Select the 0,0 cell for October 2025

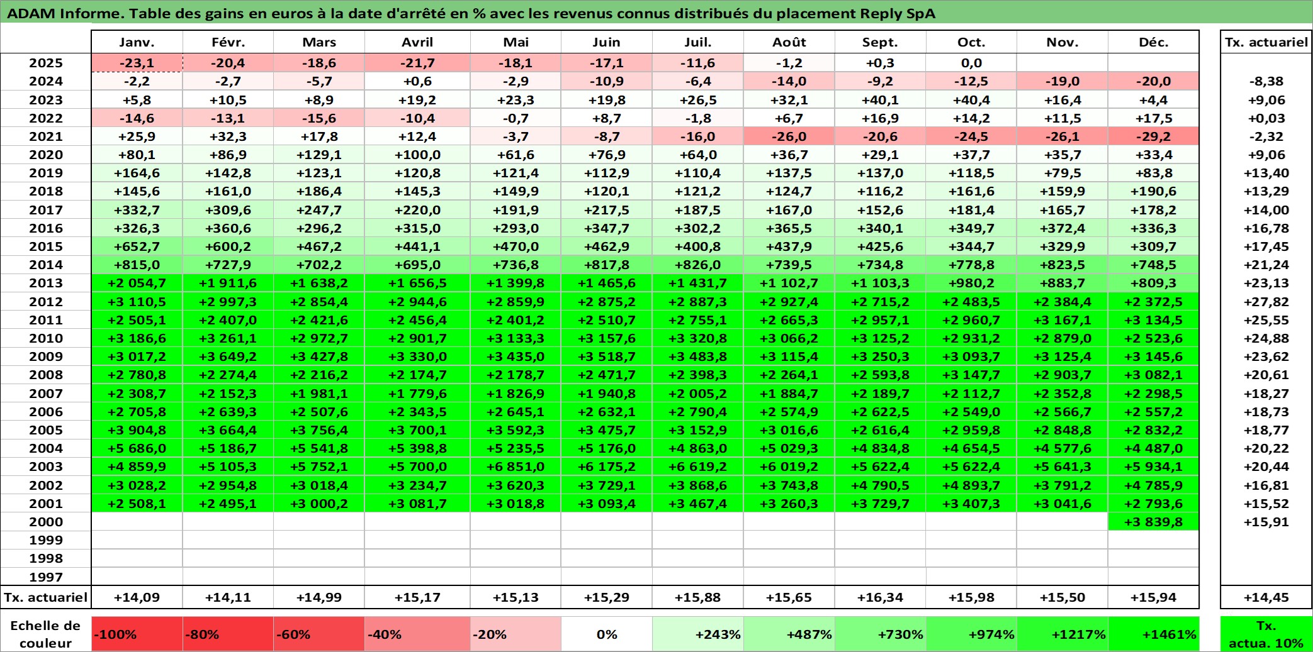971,63
